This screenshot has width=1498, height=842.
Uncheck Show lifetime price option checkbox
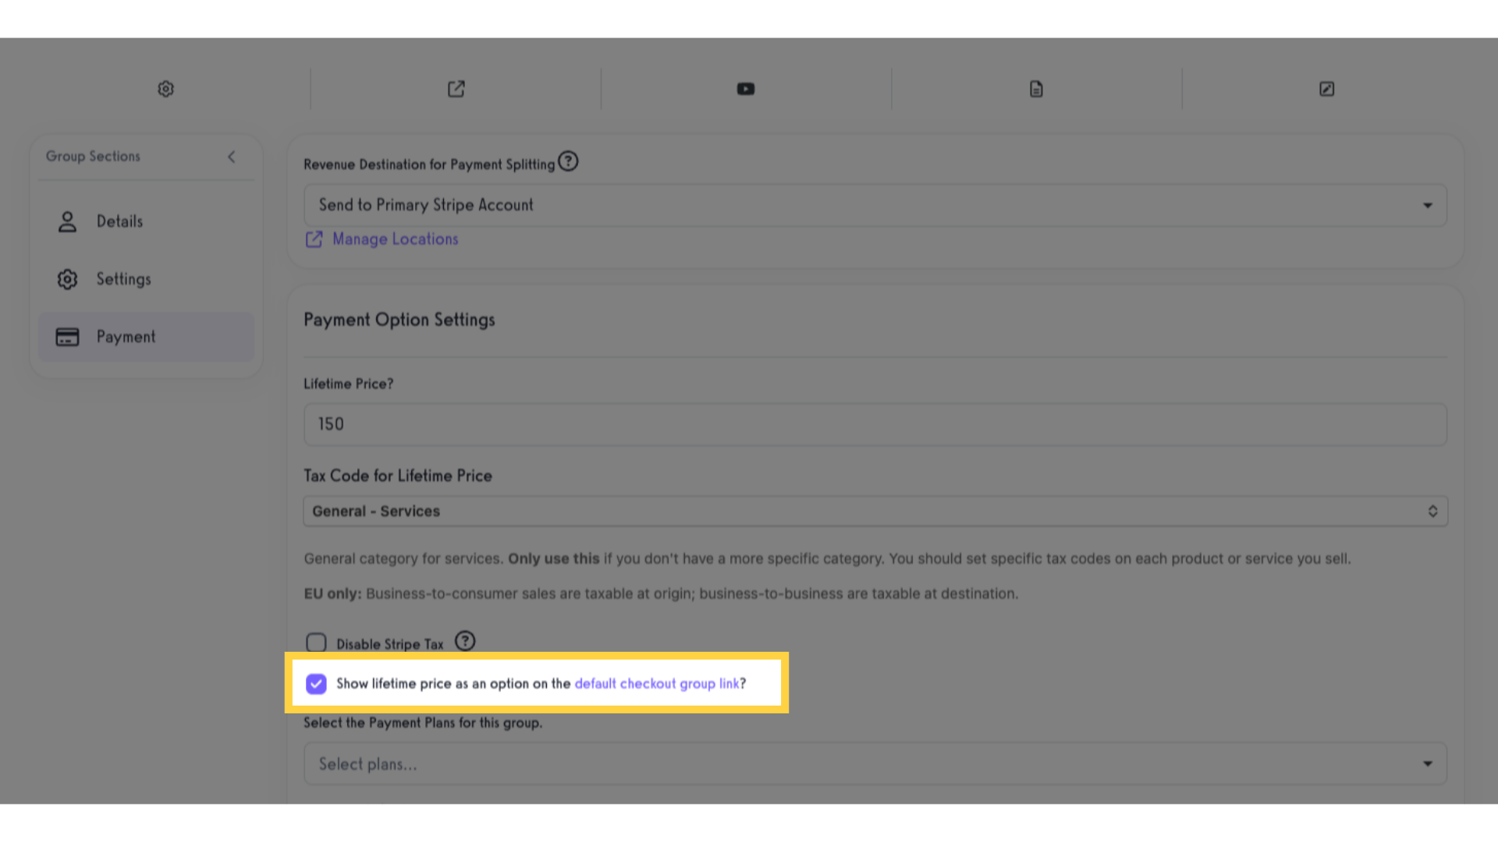click(x=316, y=684)
